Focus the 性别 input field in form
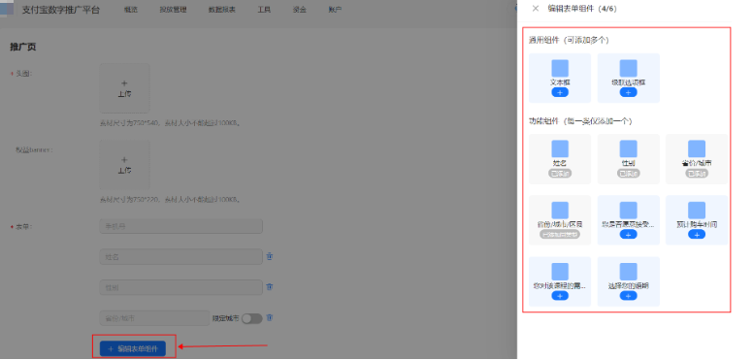The image size is (752, 360). [x=180, y=287]
